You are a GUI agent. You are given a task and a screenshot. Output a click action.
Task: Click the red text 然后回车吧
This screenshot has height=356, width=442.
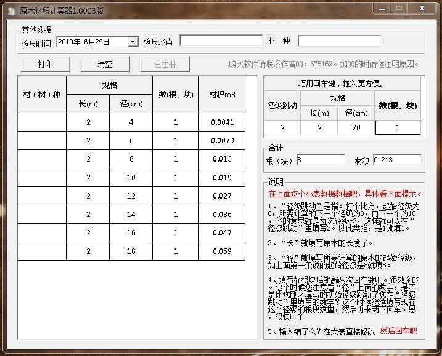tap(398, 331)
